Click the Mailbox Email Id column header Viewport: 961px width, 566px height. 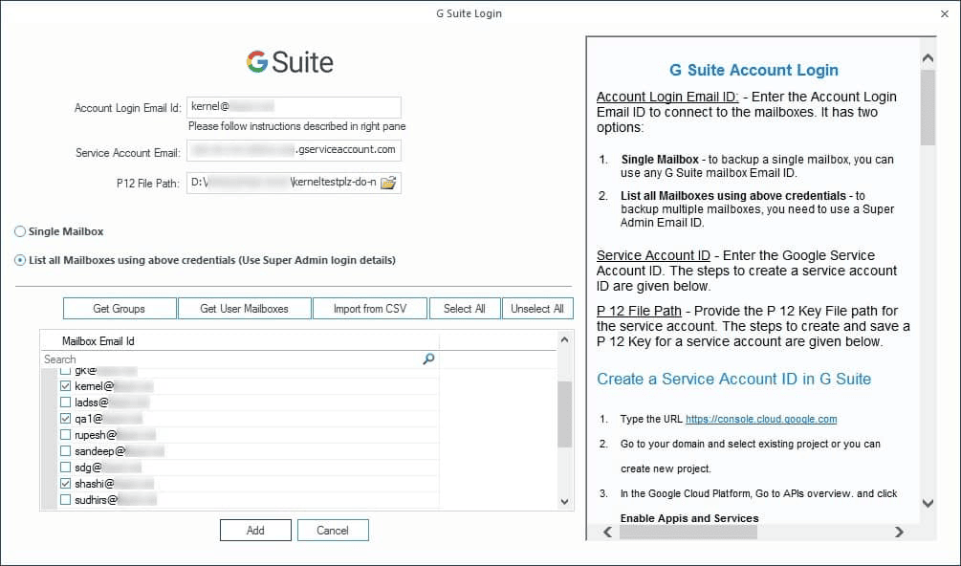tap(240, 341)
